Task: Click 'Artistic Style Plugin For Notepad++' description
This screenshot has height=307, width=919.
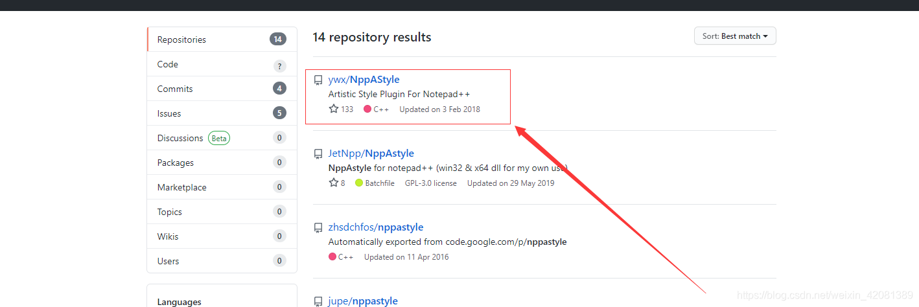Action: (x=399, y=95)
